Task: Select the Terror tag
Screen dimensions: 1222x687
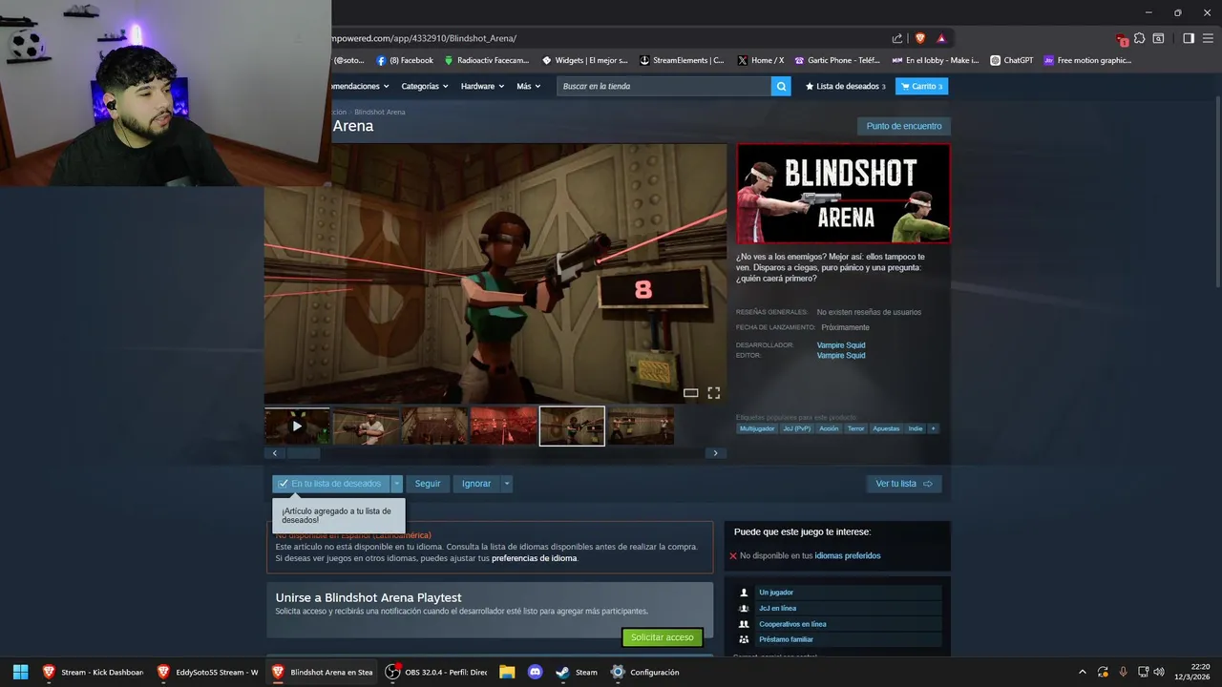Action: click(855, 428)
